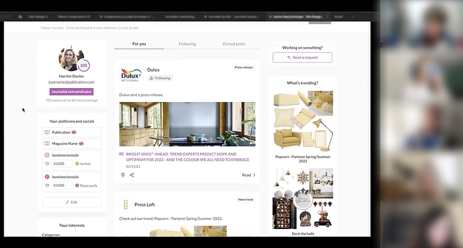
Task: Click the 105 pieces of confirmed coverage text
Action: 71,101
